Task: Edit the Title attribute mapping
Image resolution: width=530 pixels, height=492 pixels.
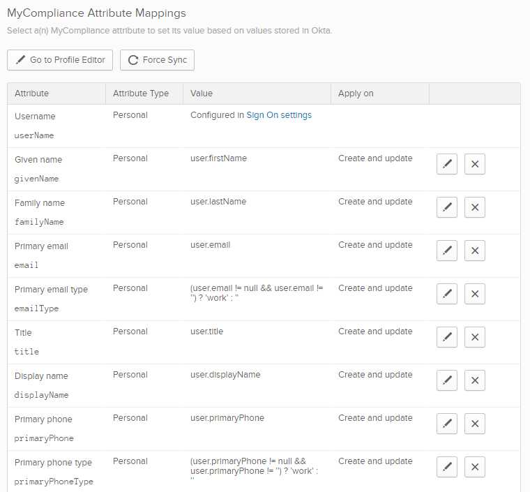Action: [446, 337]
